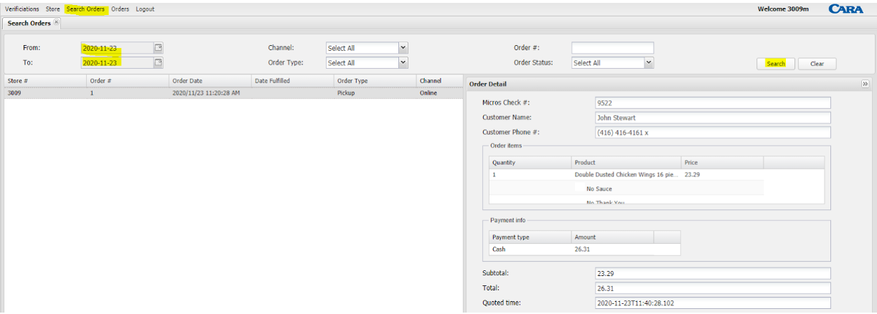Click the No Sauce modifier row
This screenshot has width=877, height=314.
point(627,189)
